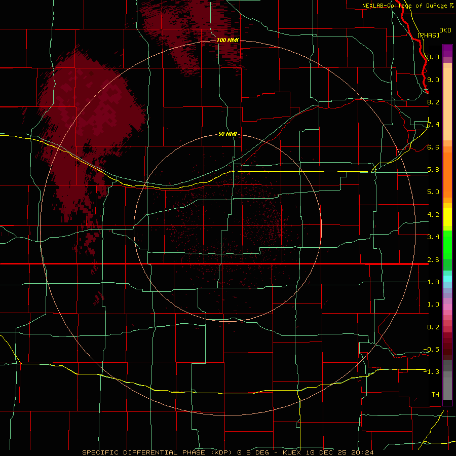Screen dimensions: 456x456
Task: Pick the cyan swatch beside 1.8
Action: [x=447, y=278]
